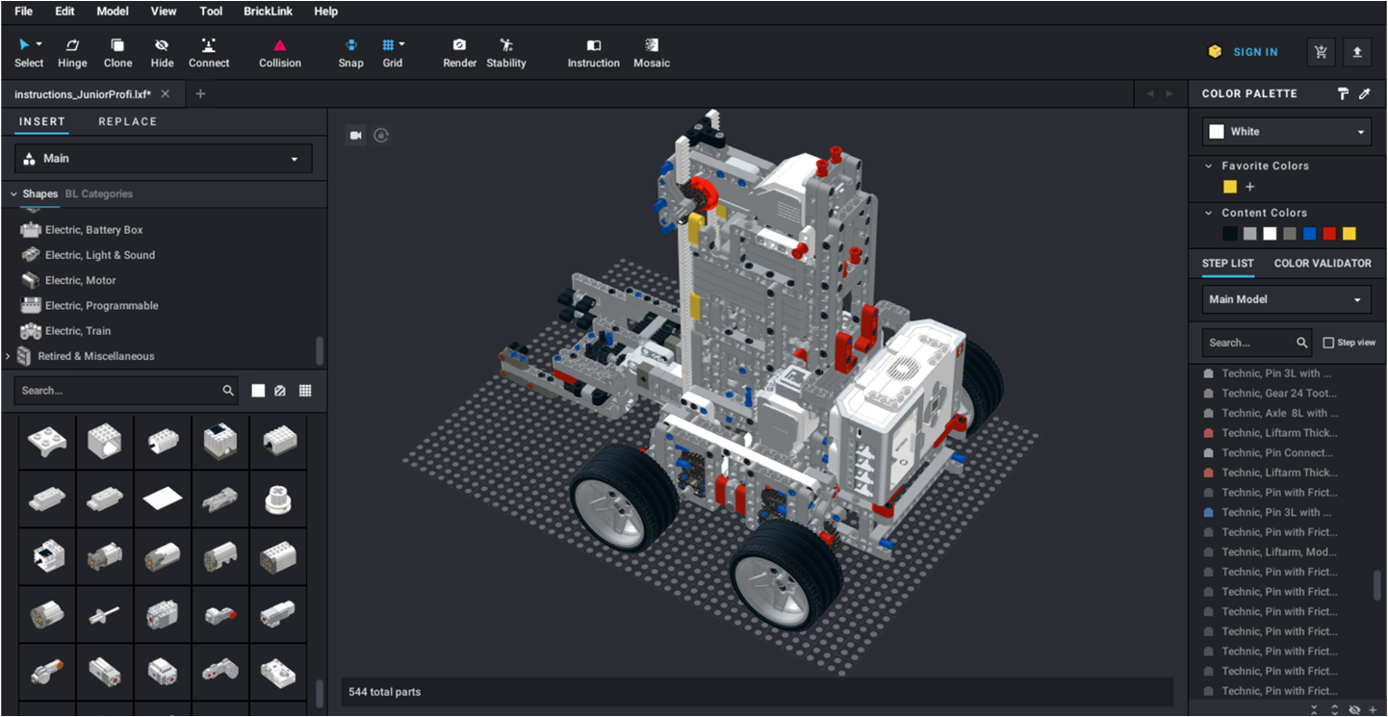Pick the blue swatch in Content Colors

coord(1309,234)
